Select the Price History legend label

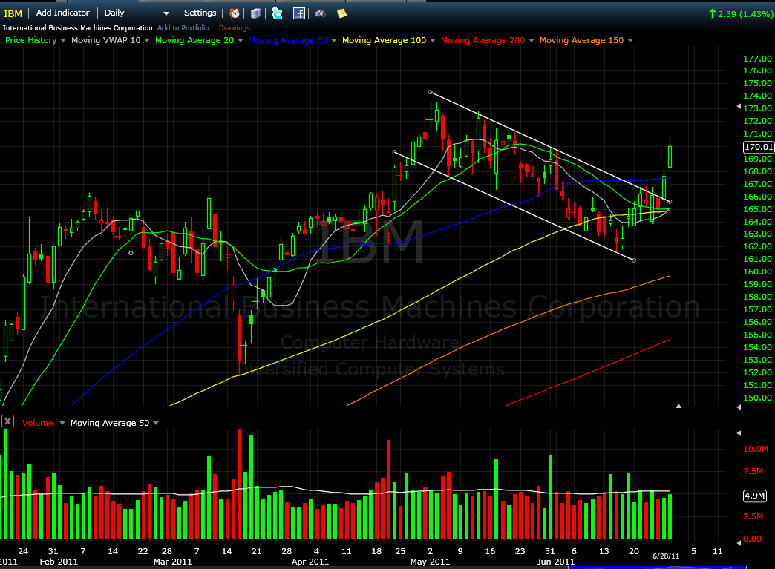click(31, 40)
